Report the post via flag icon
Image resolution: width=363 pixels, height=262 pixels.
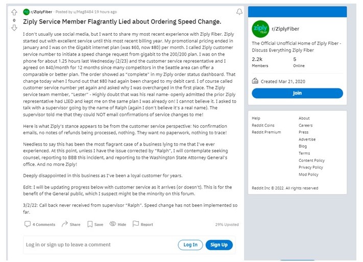(143, 224)
